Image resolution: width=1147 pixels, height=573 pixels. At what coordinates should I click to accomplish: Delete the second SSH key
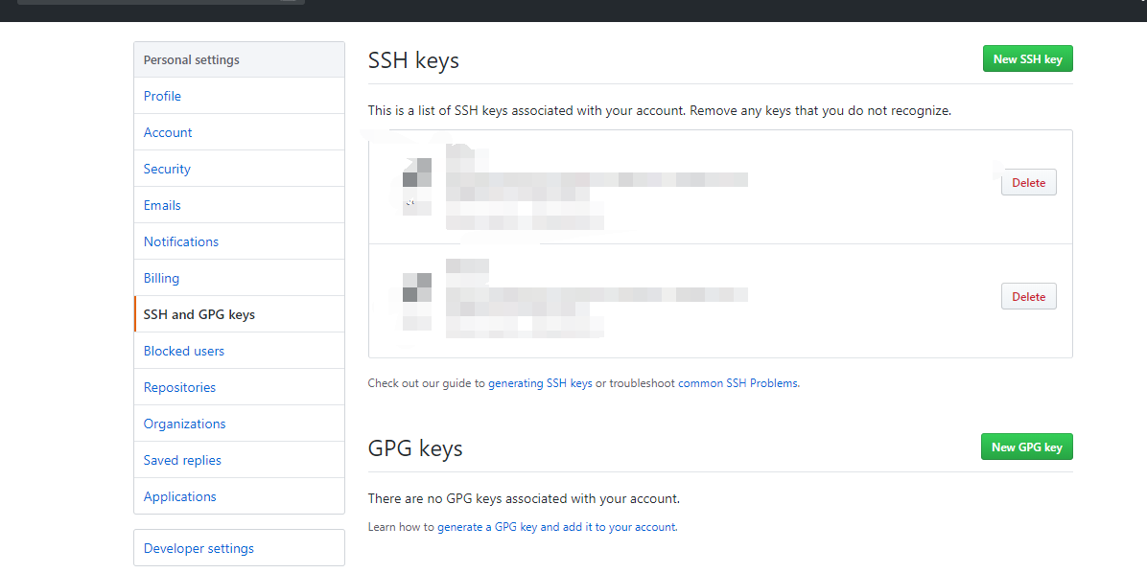click(1028, 297)
